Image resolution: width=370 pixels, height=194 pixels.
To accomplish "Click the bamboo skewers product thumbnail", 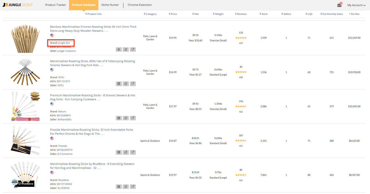I will [25, 38].
